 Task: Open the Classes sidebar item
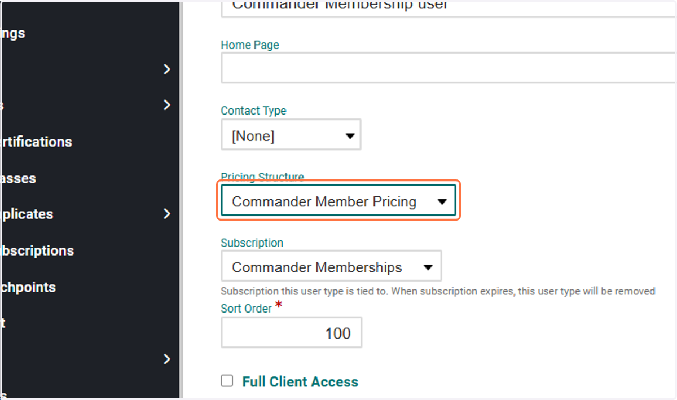point(18,178)
